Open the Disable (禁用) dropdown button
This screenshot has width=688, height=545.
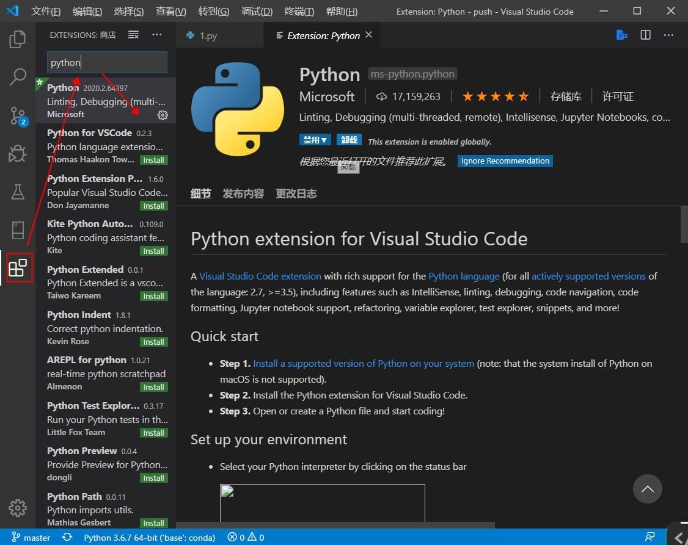pos(315,140)
